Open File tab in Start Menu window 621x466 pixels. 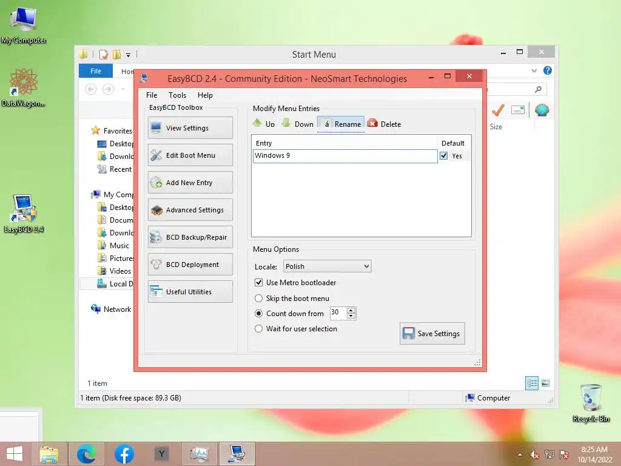(x=96, y=71)
